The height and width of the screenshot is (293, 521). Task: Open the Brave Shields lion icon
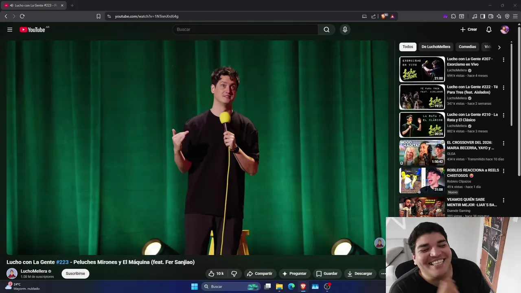[384, 16]
